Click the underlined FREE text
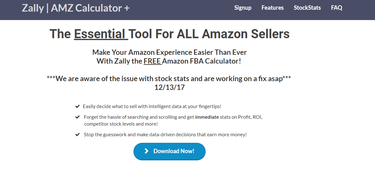 [x=152, y=61]
